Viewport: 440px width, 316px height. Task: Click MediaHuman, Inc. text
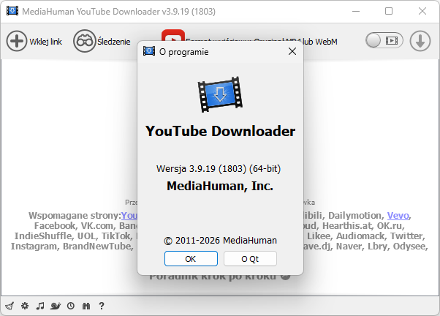(220, 186)
